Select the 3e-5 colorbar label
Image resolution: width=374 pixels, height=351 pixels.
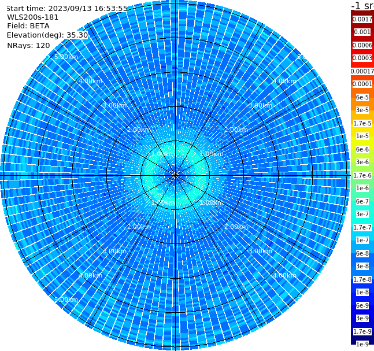pos(362,110)
